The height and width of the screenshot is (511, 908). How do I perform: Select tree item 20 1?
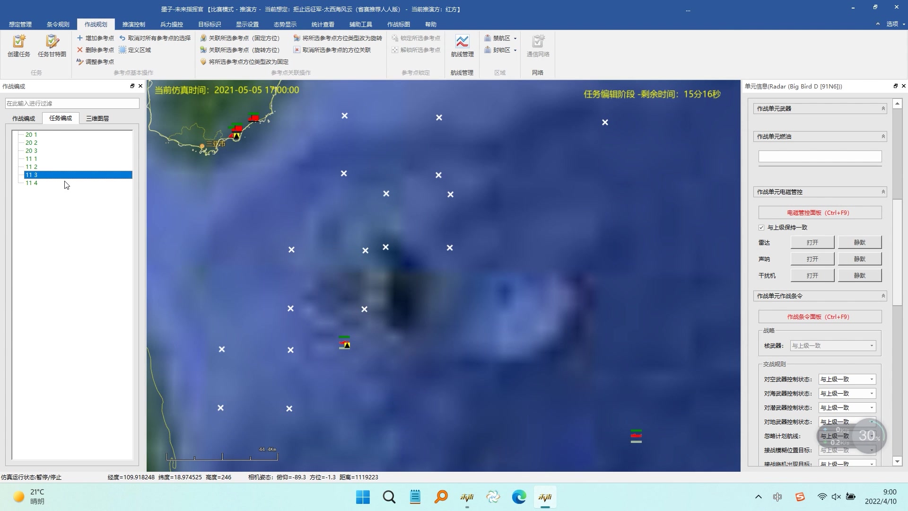pos(31,135)
